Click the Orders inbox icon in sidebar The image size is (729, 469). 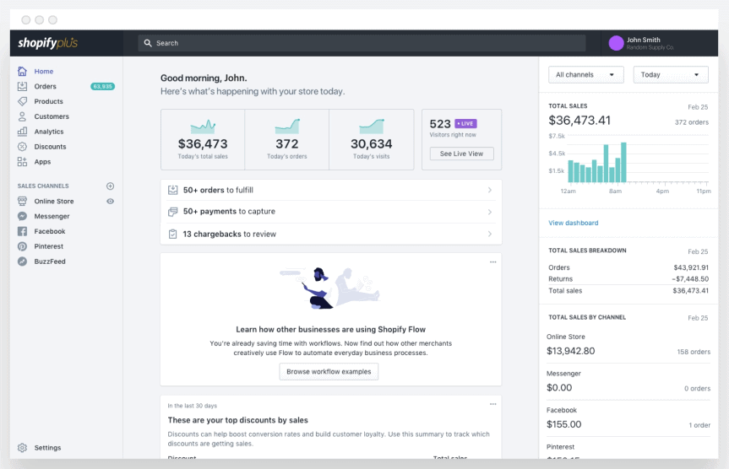pyautogui.click(x=22, y=86)
